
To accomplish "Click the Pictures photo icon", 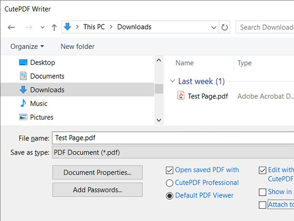I will click(x=23, y=117).
